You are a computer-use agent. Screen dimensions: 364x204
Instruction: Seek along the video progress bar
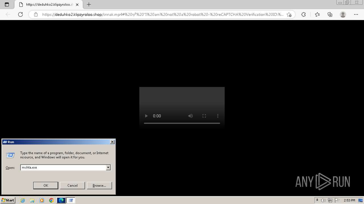(x=182, y=123)
